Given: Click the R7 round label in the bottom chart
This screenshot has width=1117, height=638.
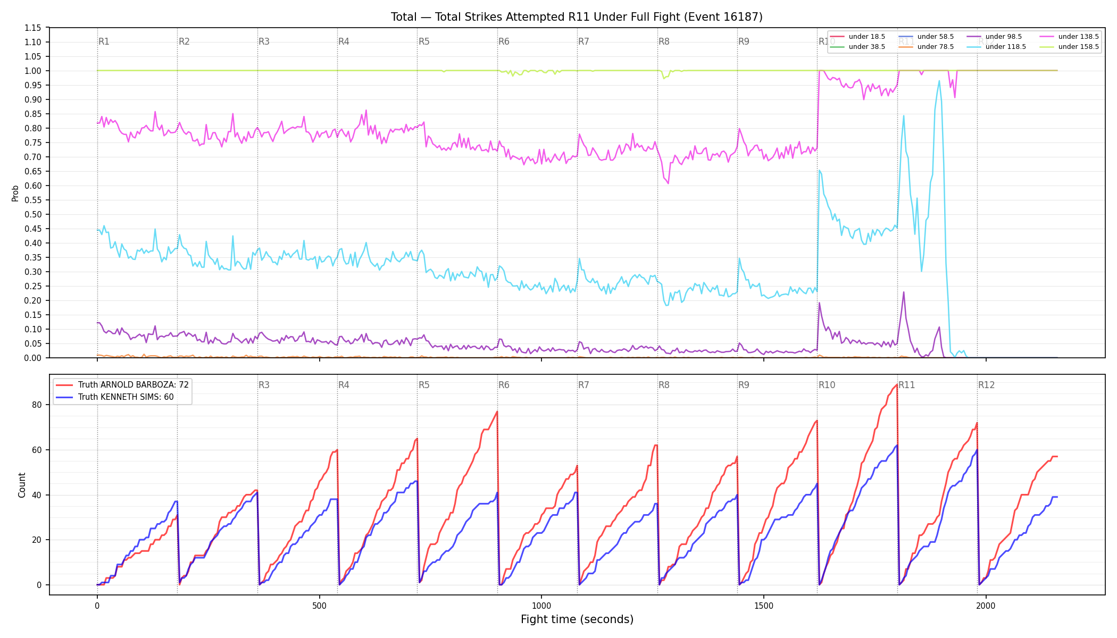Looking at the screenshot, I should [x=583, y=385].
